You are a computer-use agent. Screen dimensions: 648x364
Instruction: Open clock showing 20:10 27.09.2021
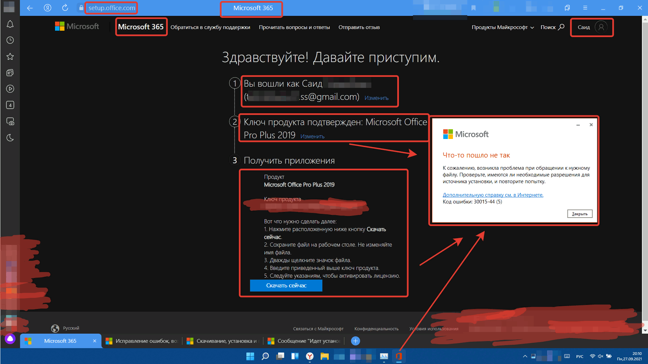(629, 356)
